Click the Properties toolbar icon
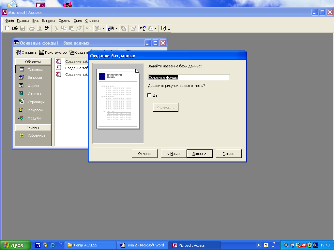The image size is (334, 250). tap(133, 28)
